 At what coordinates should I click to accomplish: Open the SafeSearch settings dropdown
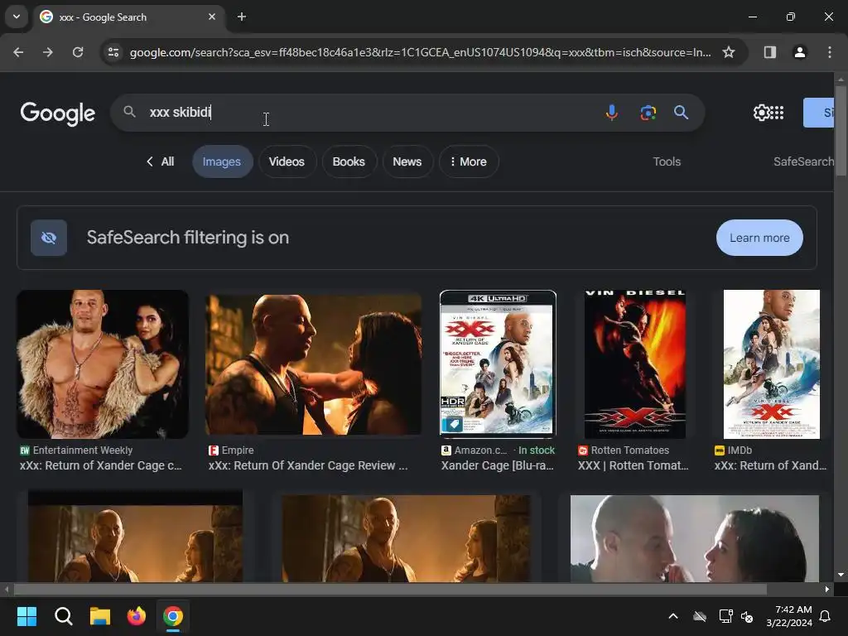click(x=803, y=161)
